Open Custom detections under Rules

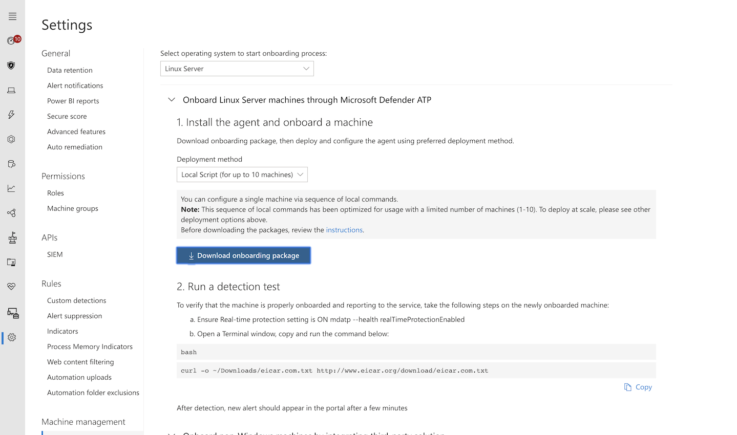point(77,300)
